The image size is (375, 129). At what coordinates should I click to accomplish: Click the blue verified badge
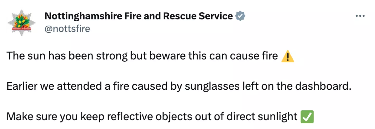coord(240,16)
